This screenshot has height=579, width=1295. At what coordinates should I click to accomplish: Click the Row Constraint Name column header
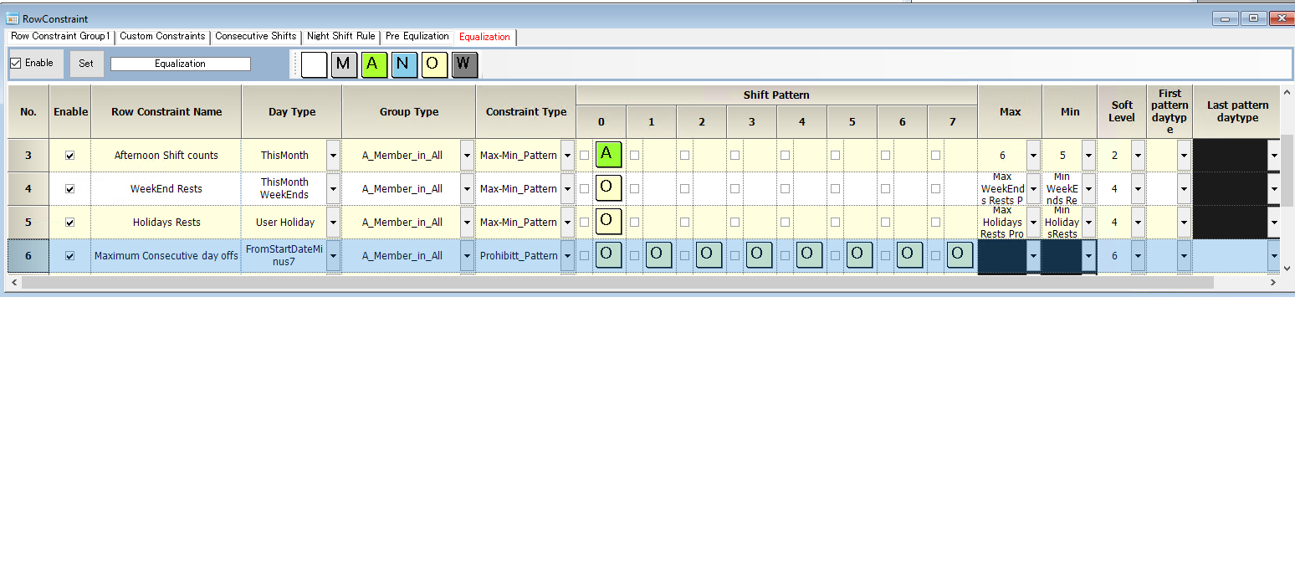coord(166,111)
